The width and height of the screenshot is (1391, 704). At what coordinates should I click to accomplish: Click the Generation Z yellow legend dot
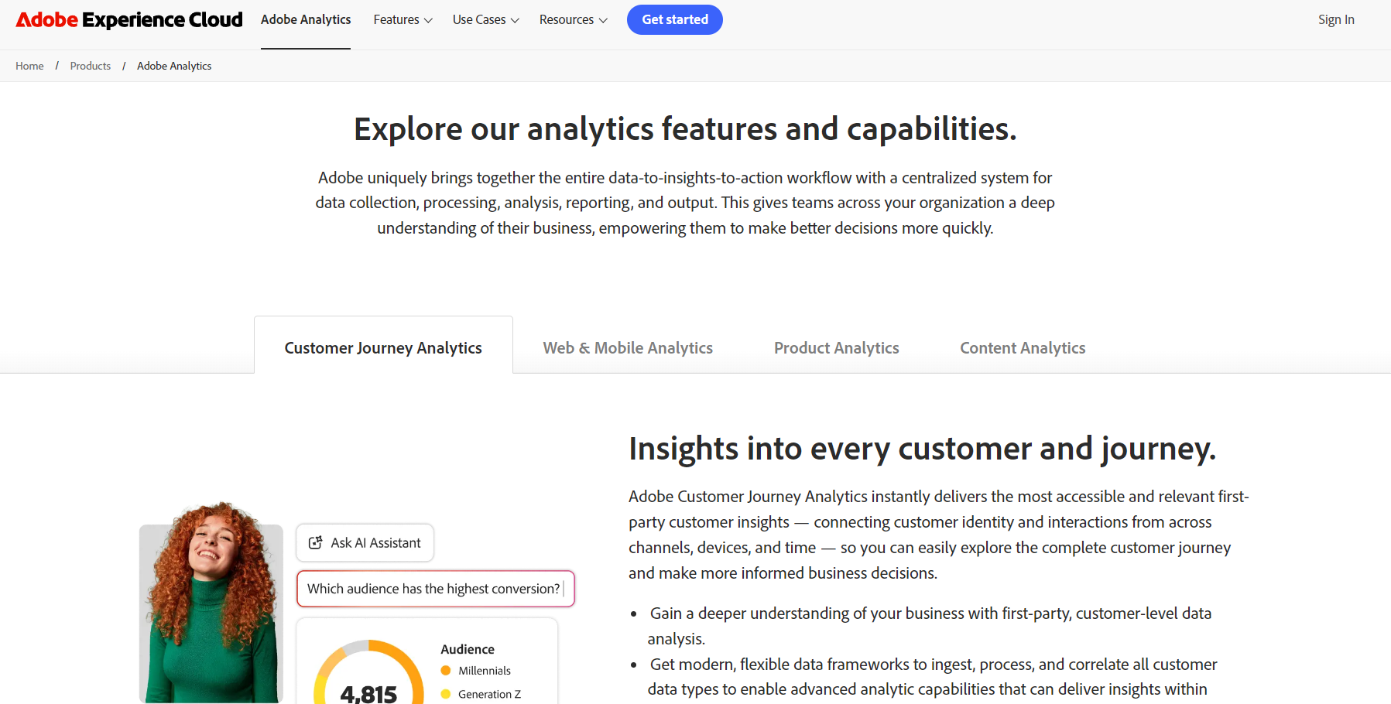(446, 694)
